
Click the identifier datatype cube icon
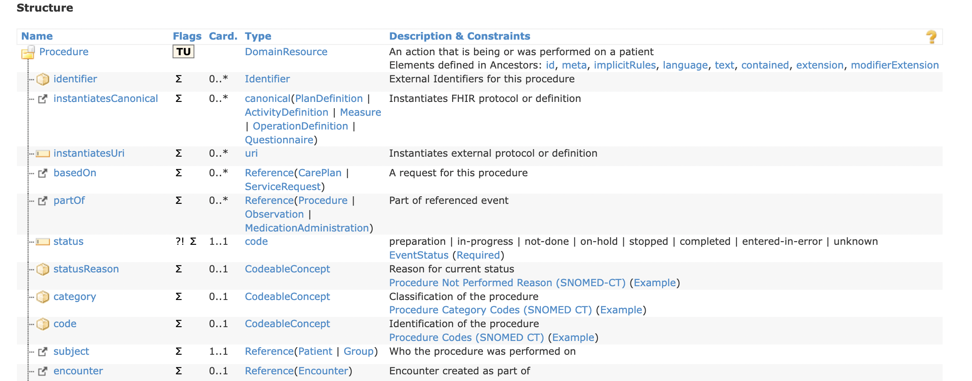pyautogui.click(x=43, y=79)
